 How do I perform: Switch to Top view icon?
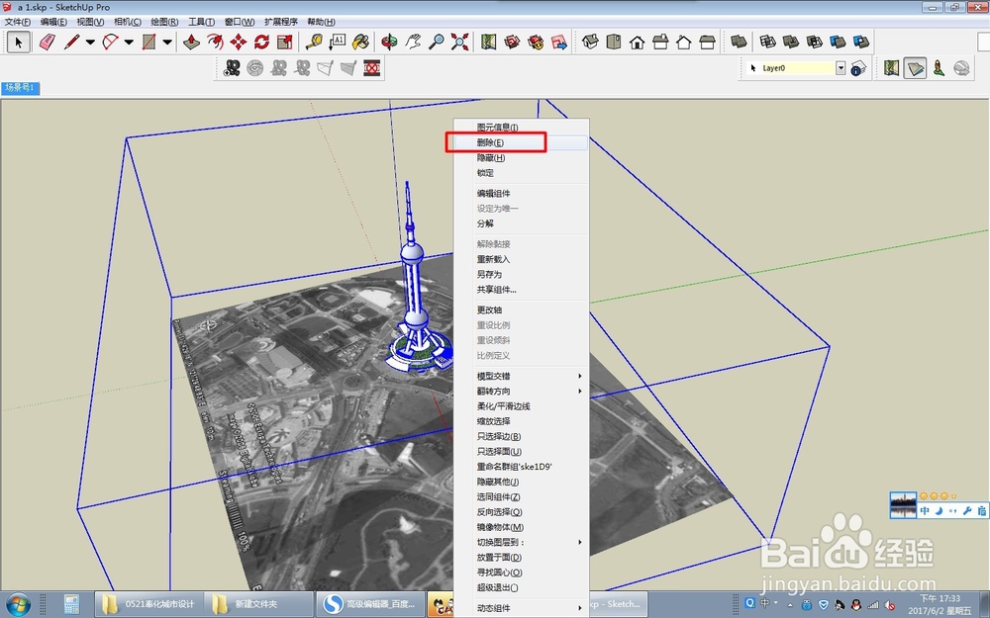[614, 43]
